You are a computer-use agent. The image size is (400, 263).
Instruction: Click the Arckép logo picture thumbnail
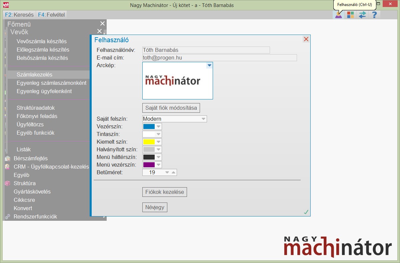click(178, 80)
